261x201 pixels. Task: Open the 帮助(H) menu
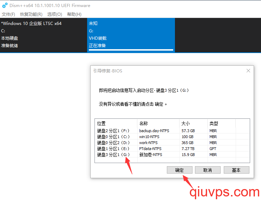(74, 14)
